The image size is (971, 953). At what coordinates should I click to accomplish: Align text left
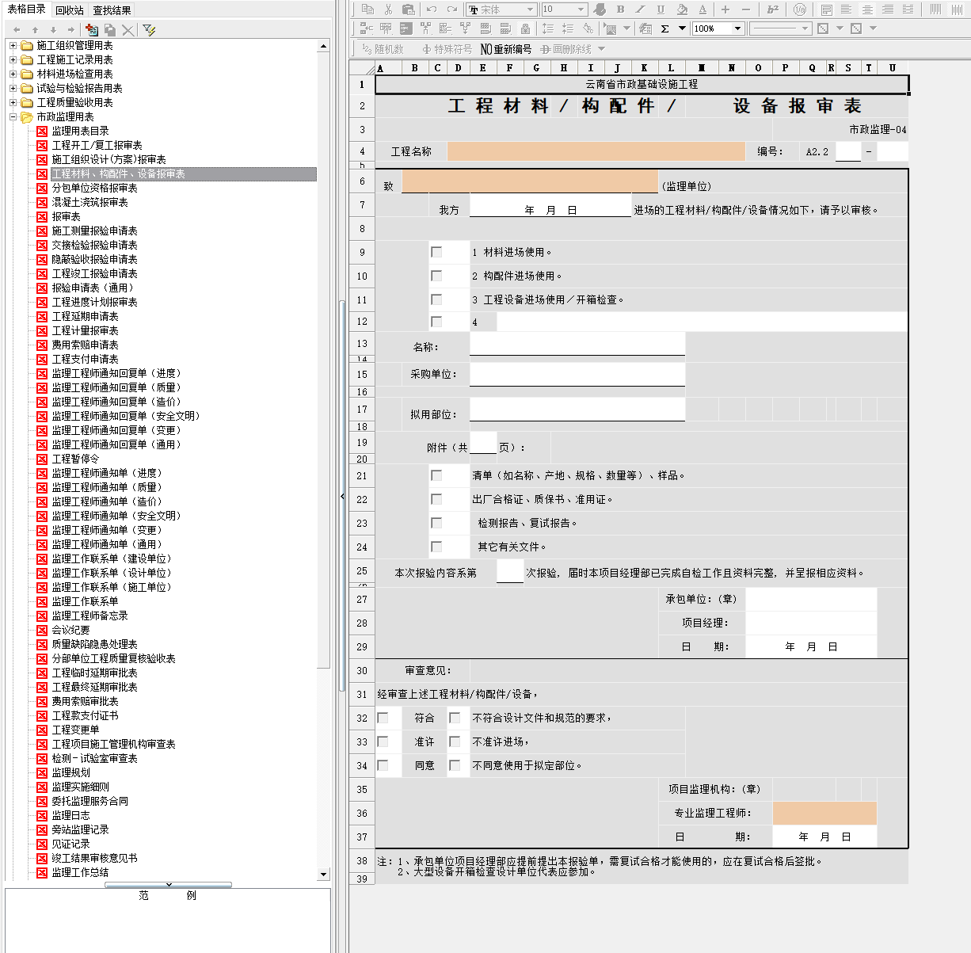847,10
